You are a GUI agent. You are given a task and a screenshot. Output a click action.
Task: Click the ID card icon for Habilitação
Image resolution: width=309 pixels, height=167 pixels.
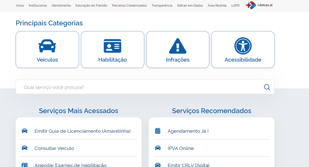[112, 46]
